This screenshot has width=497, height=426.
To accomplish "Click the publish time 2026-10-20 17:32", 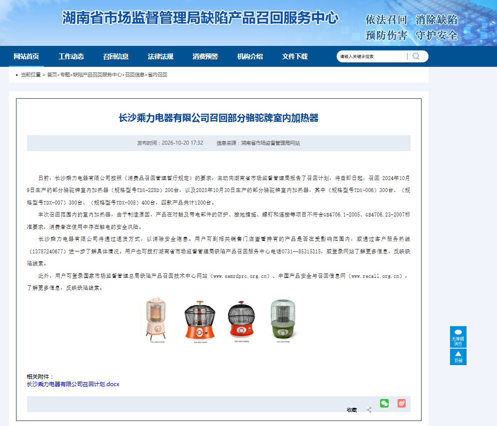I will 182,143.
